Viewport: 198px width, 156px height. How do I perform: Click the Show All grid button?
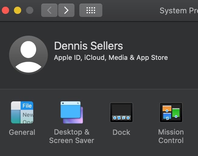[91, 10]
